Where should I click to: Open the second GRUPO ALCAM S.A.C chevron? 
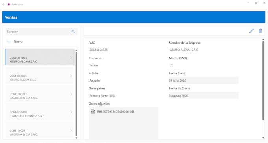click(71, 76)
